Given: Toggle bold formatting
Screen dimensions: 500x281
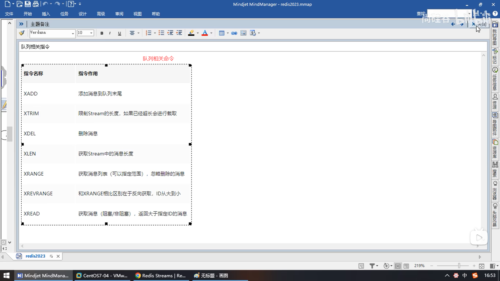Looking at the screenshot, I should [x=102, y=33].
